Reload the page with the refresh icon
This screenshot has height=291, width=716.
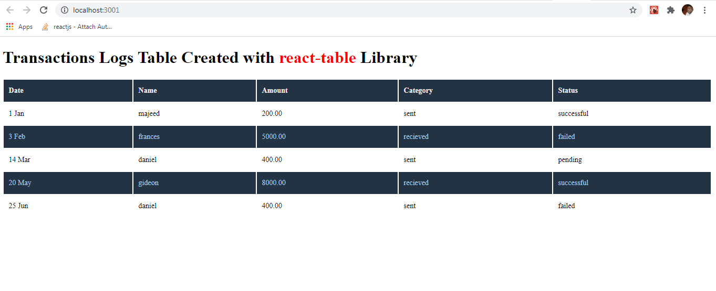(44, 10)
